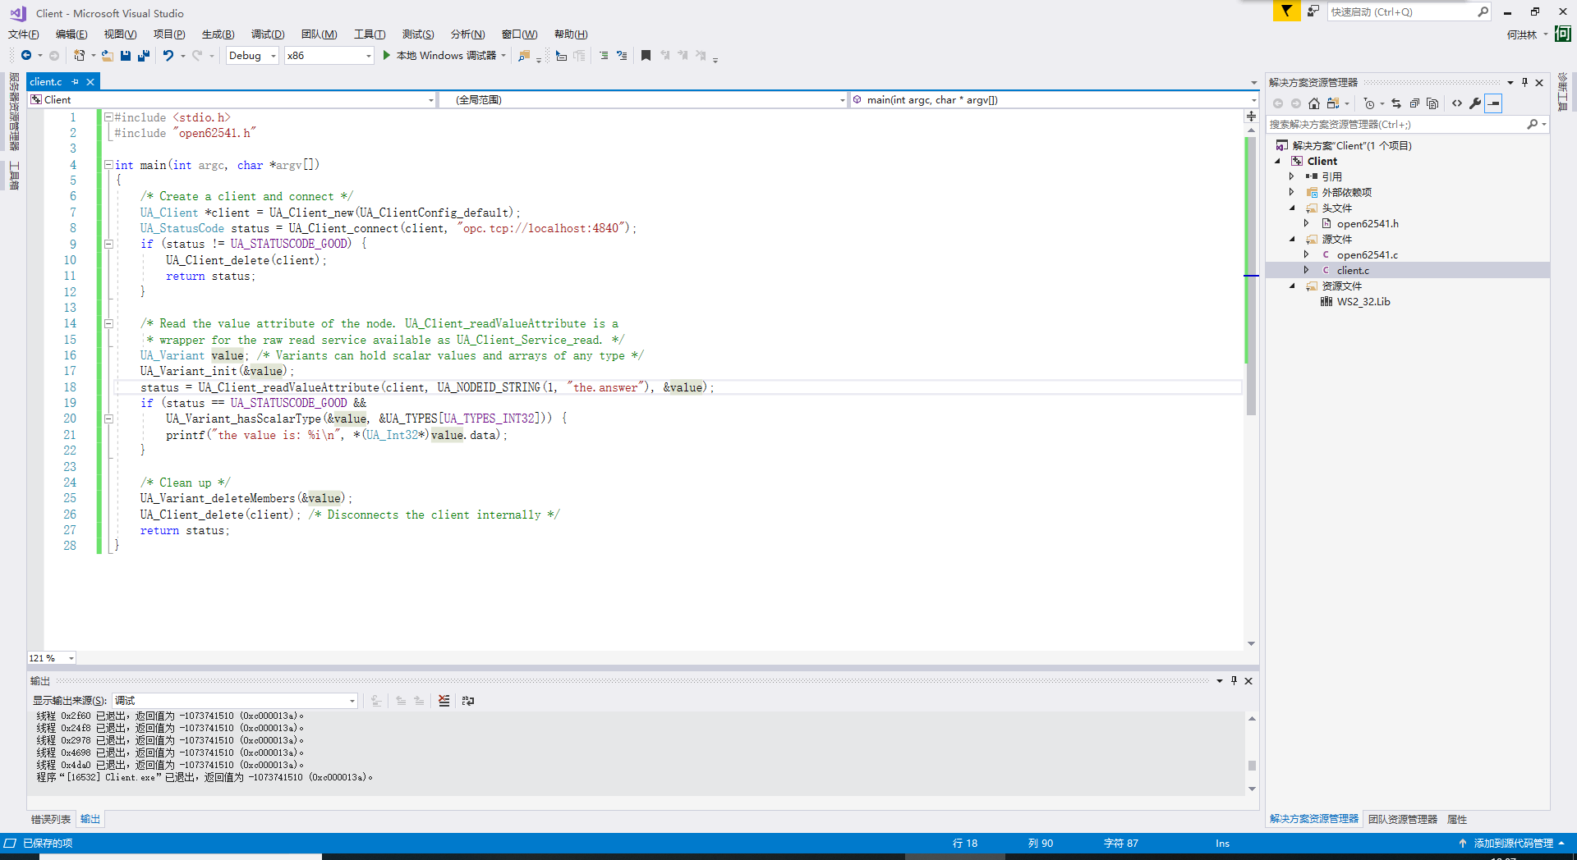Click the pending changes filter clock icon
Image resolution: width=1577 pixels, height=860 pixels.
tap(1368, 103)
